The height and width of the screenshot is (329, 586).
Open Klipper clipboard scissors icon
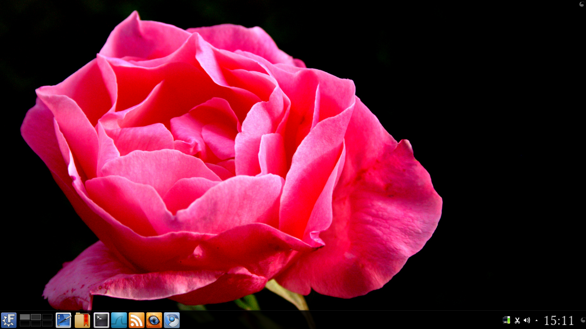[x=517, y=321]
